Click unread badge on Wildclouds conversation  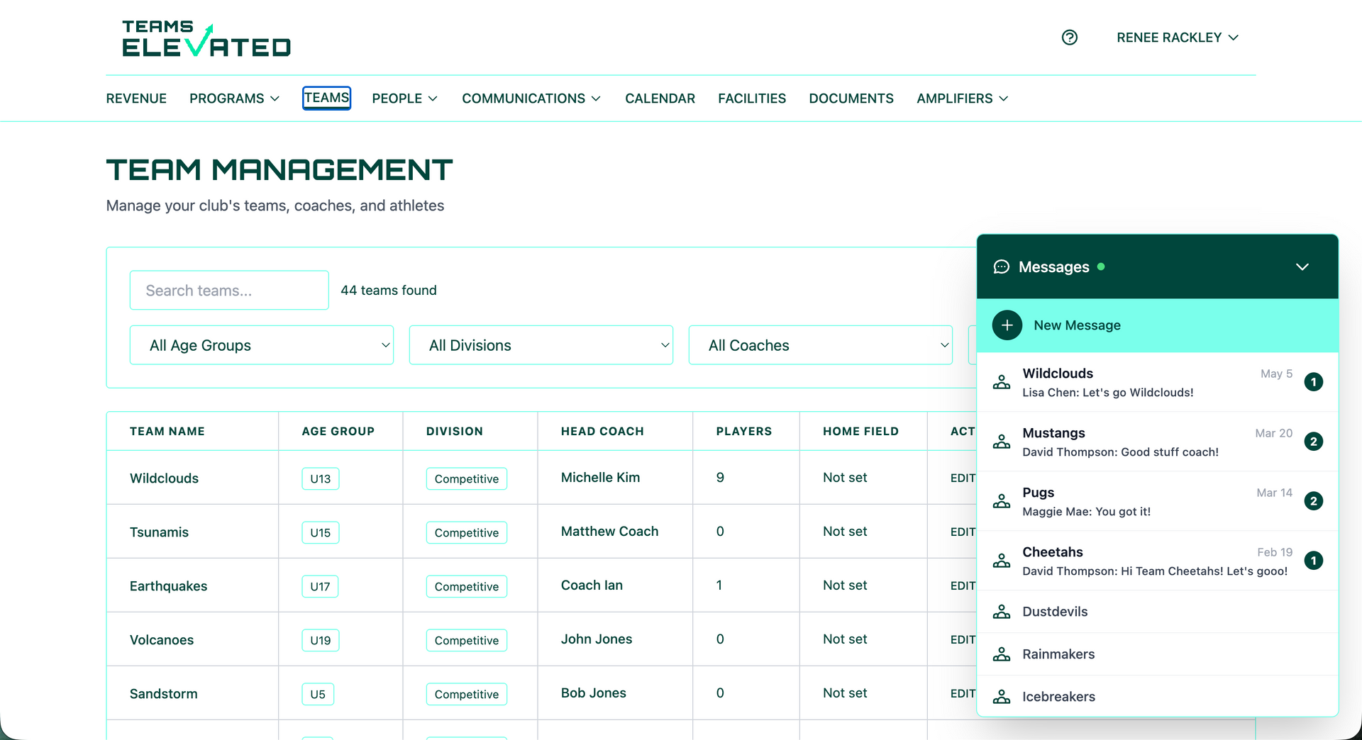(1313, 382)
